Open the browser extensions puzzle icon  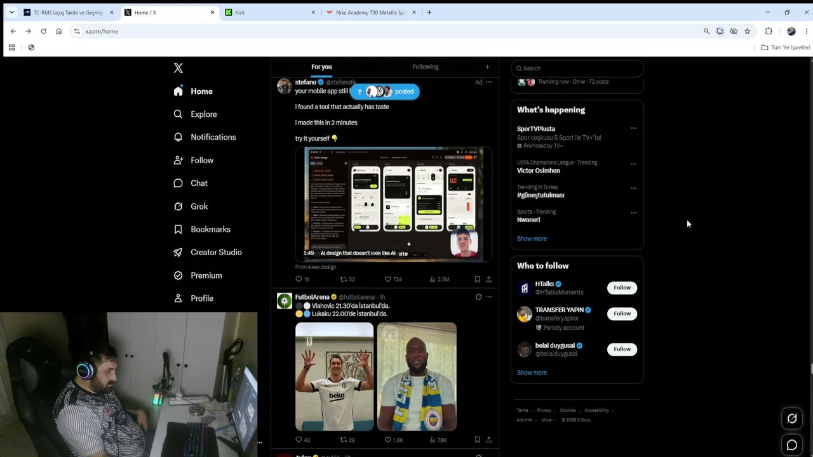[769, 31]
